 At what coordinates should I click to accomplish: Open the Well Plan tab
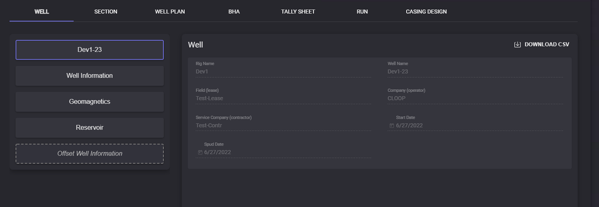(170, 12)
